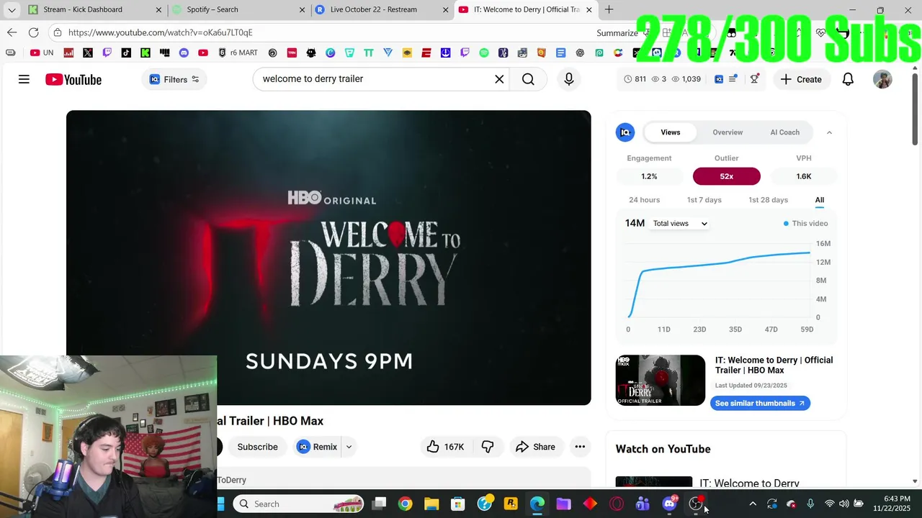Screen dimensions: 922x518
Task: Click the address bar URL
Action: point(160,32)
